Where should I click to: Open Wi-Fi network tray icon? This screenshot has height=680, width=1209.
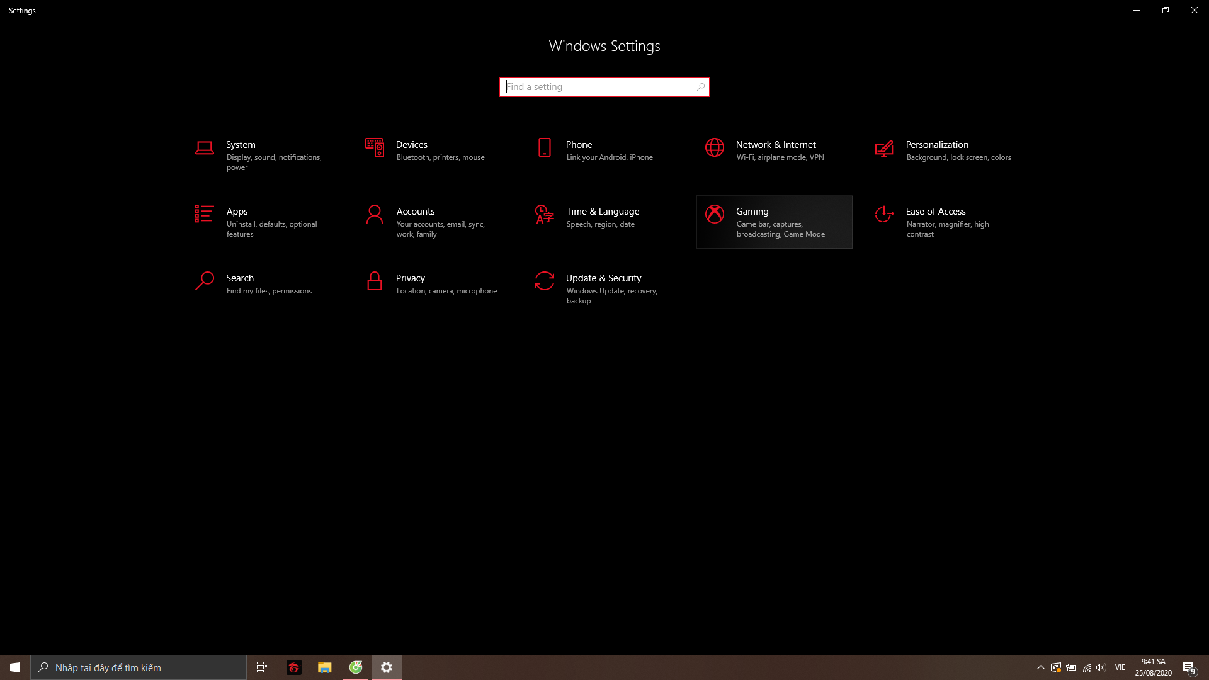(1087, 667)
